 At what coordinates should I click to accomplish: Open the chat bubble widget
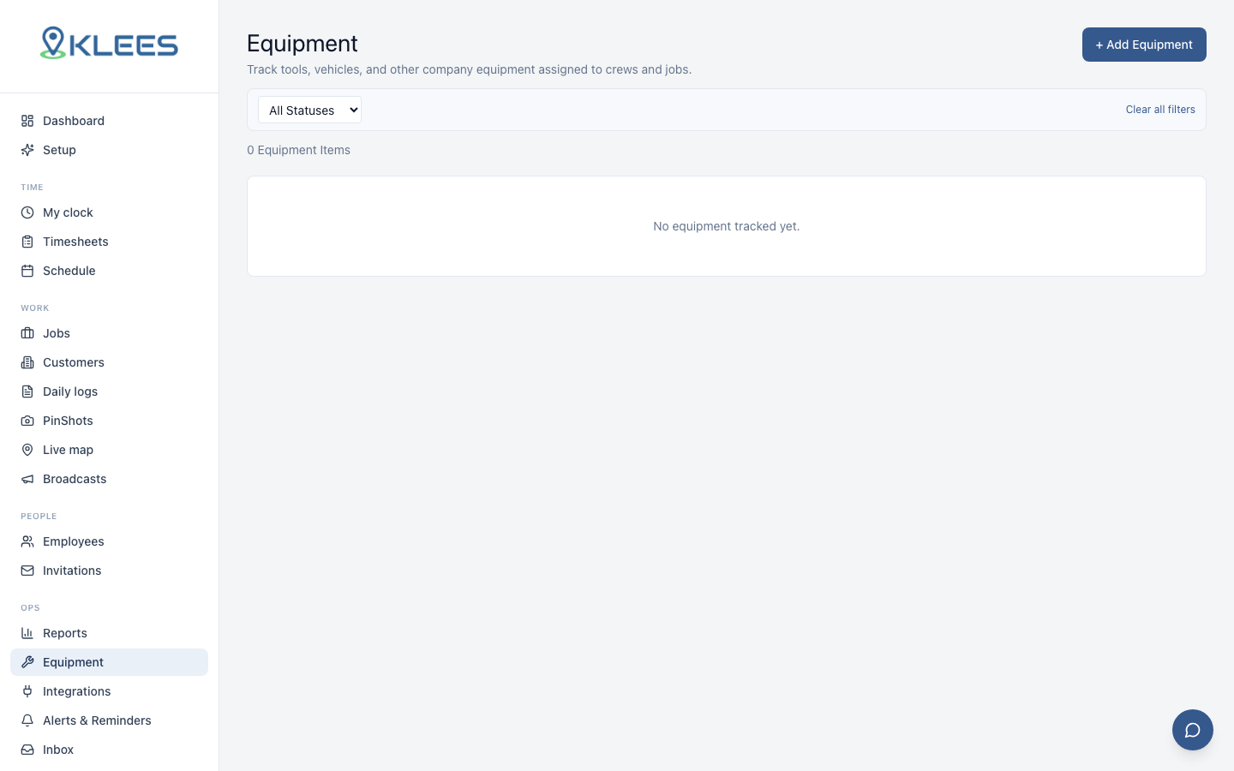coord(1193,730)
